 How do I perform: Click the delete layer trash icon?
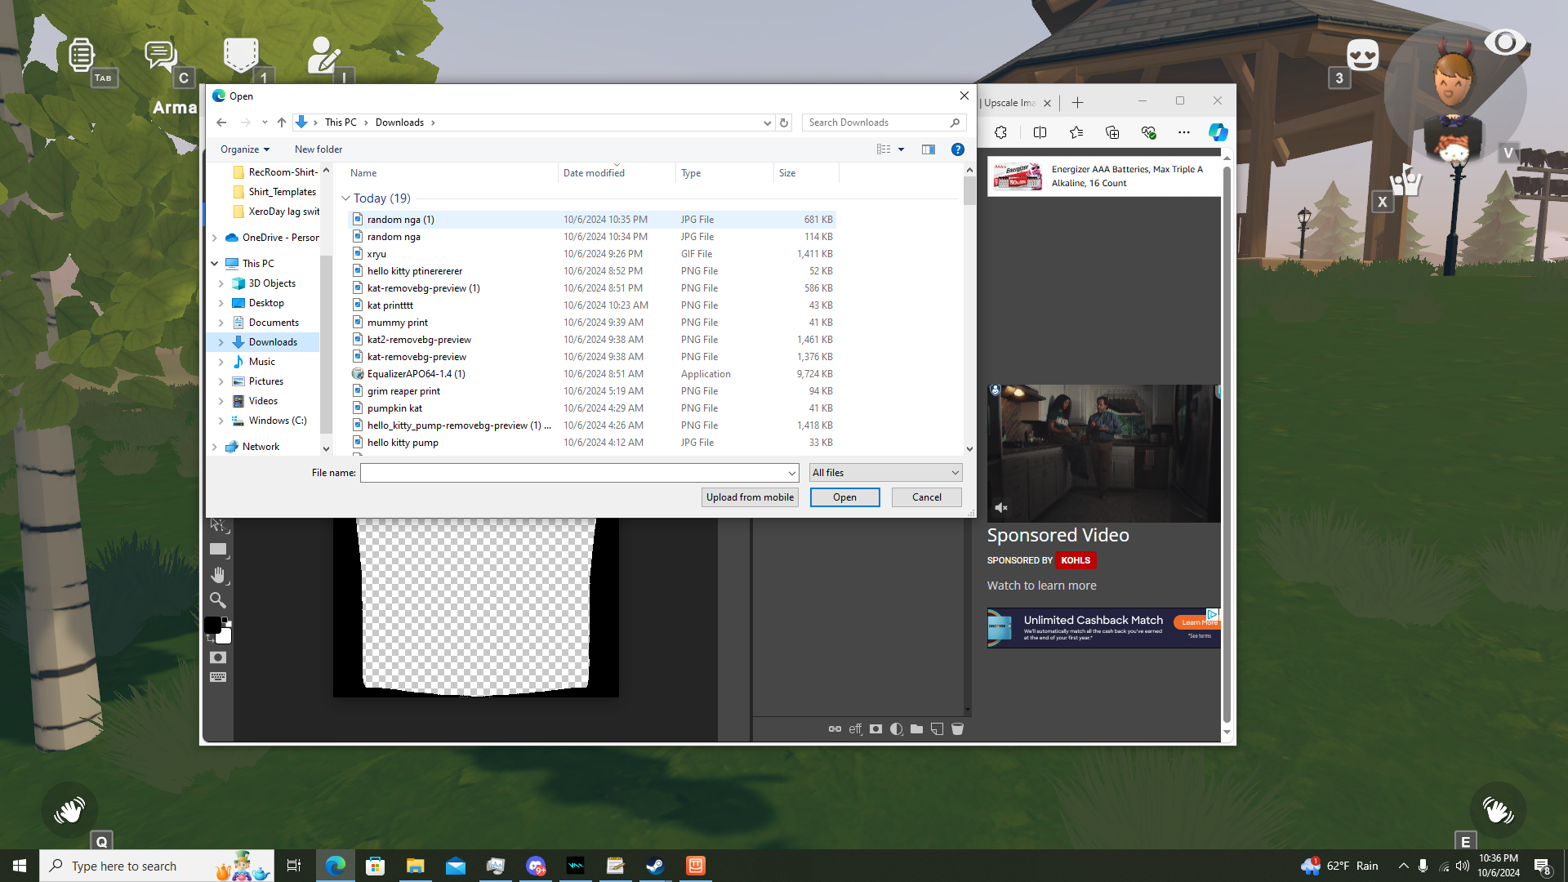point(957,729)
